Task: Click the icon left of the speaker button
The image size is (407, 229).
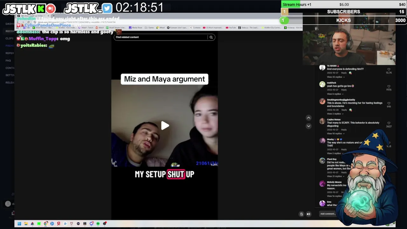Action: 301,214
